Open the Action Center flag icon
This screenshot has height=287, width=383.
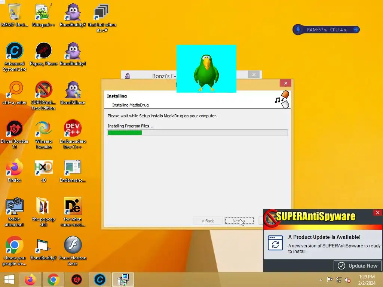pyautogui.click(x=330, y=280)
